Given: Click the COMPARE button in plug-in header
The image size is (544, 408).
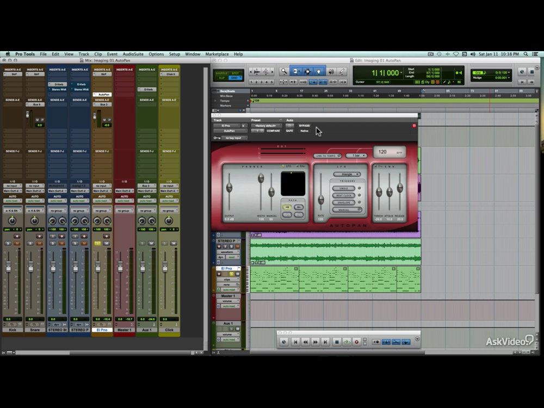Looking at the screenshot, I should pyautogui.click(x=273, y=131).
